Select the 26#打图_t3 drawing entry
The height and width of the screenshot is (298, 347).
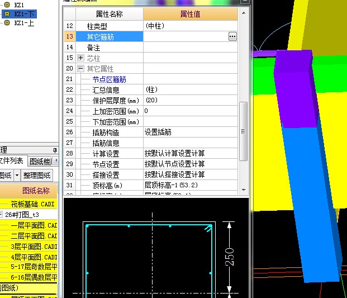pos(22,215)
